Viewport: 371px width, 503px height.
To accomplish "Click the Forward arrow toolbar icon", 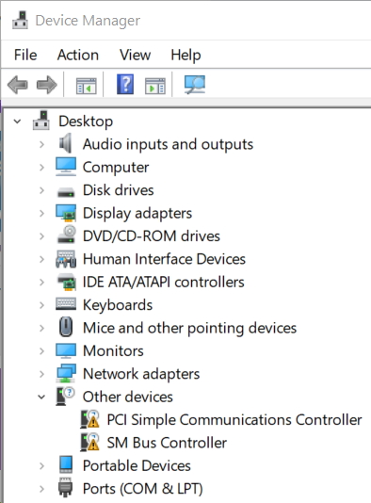I will (47, 85).
